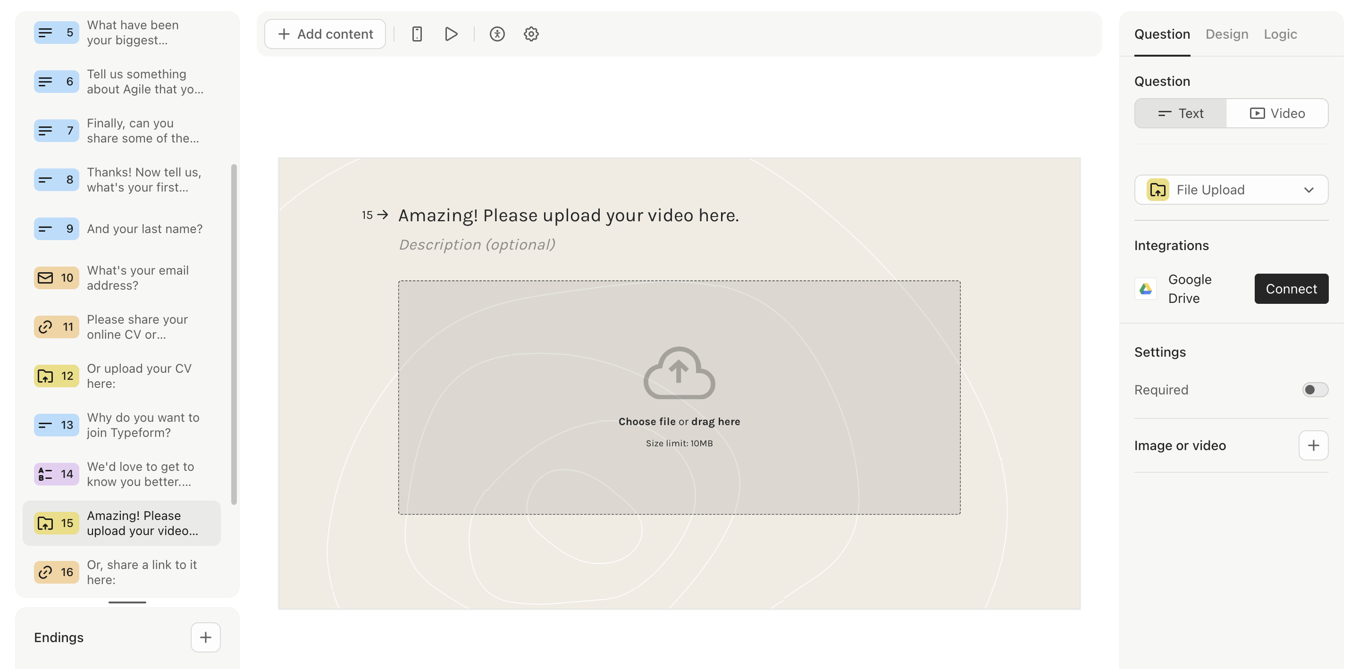This screenshot has width=1359, height=669.
Task: Switch to the Question tab
Action: pos(1162,34)
